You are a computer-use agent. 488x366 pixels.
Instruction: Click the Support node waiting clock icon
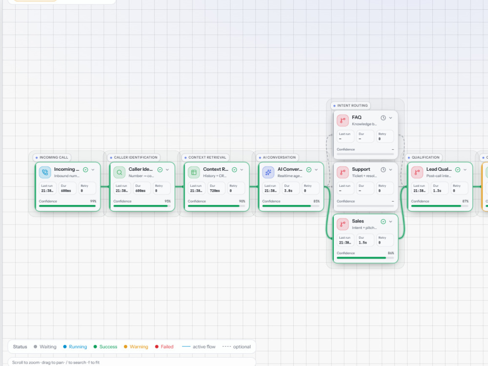point(383,170)
